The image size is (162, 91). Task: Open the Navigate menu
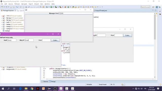24,4
